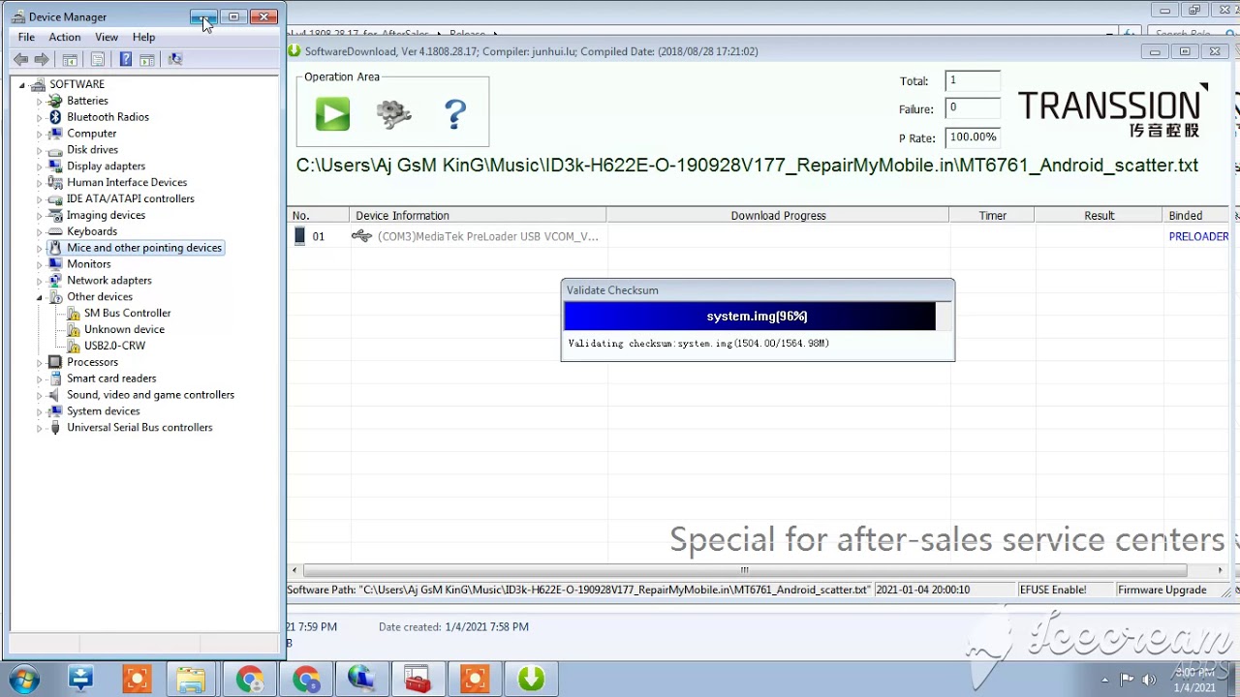Screen dimensions: 1240x697
Task: Expand the Disk drives node
Action: pos(40,150)
